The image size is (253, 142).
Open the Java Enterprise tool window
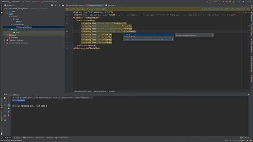62,138
